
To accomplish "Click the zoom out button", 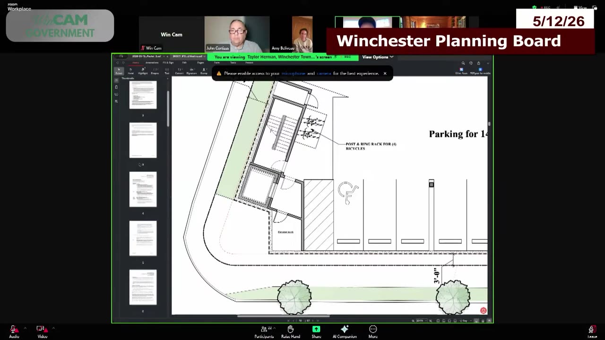I will click(412, 321).
